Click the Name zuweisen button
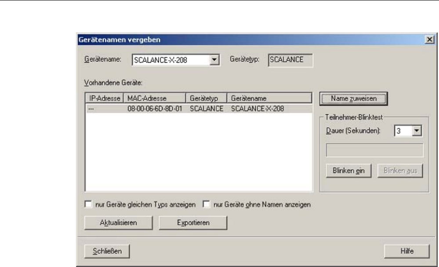 click(x=353, y=99)
